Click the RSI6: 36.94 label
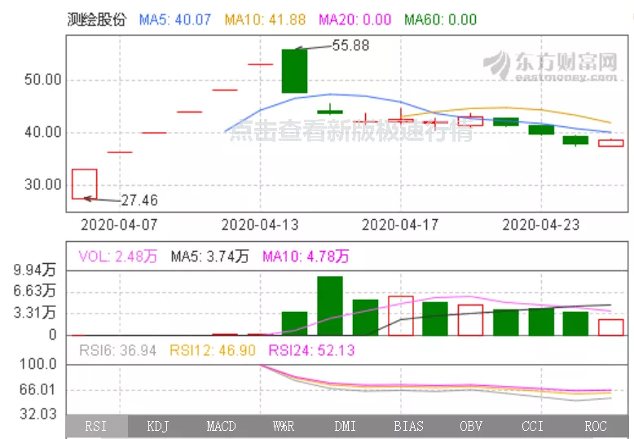This screenshot has width=634, height=439. tap(117, 350)
